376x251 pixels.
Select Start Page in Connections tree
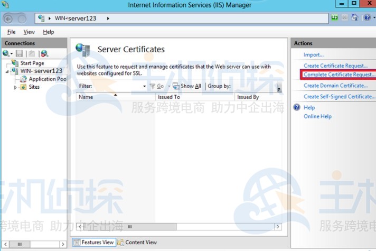32,63
